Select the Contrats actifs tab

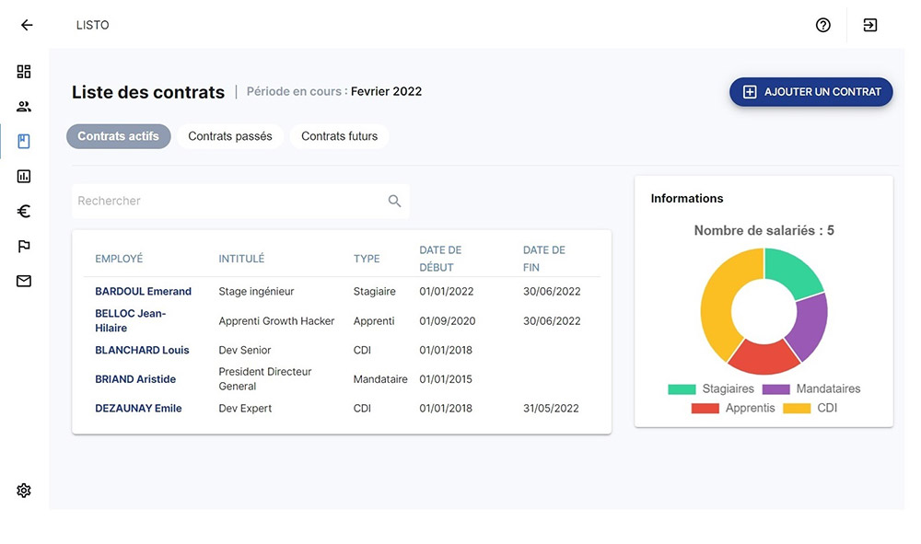pos(118,136)
